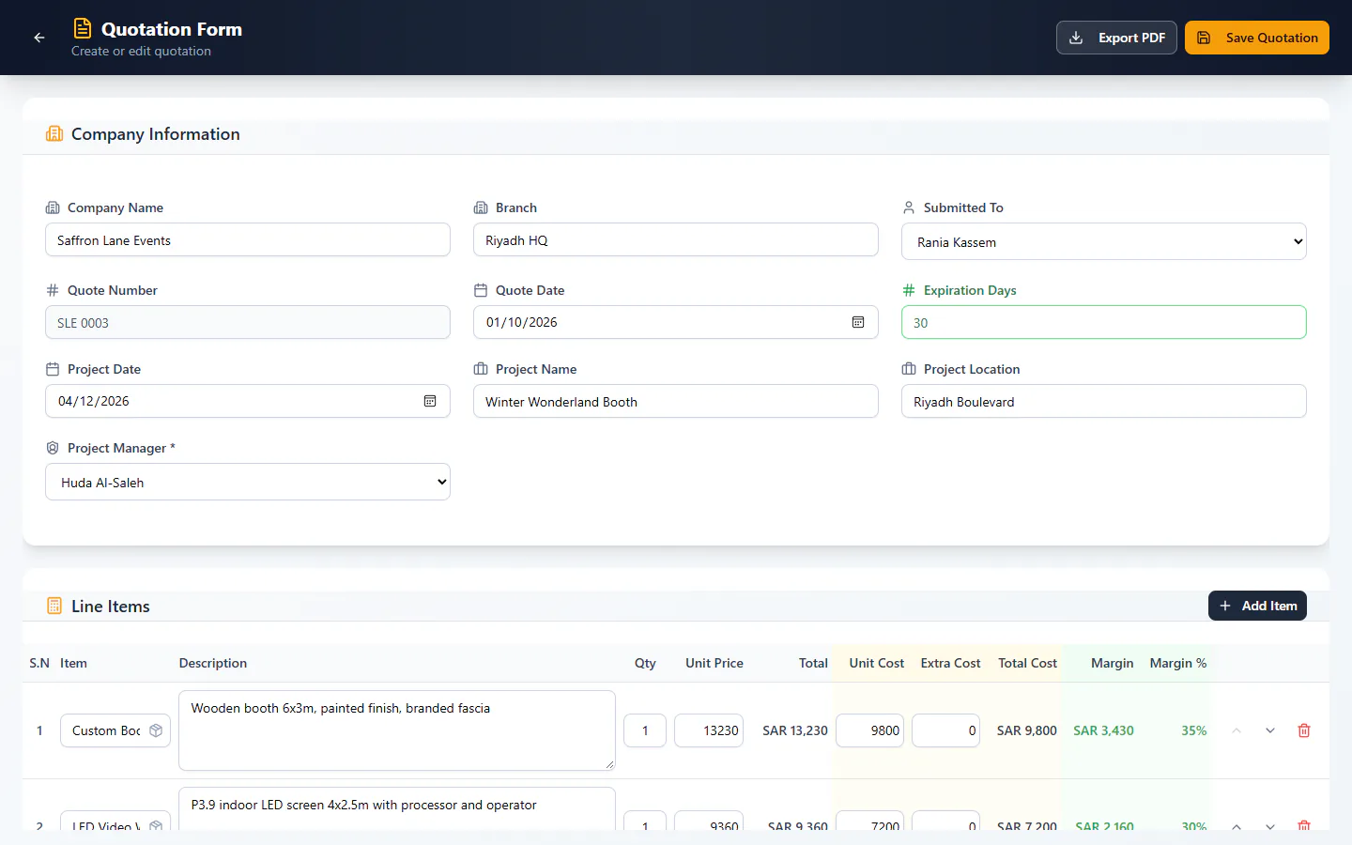1352x845 pixels.
Task: Click the package icon in the Custom Booth item field
Action: [x=156, y=730]
